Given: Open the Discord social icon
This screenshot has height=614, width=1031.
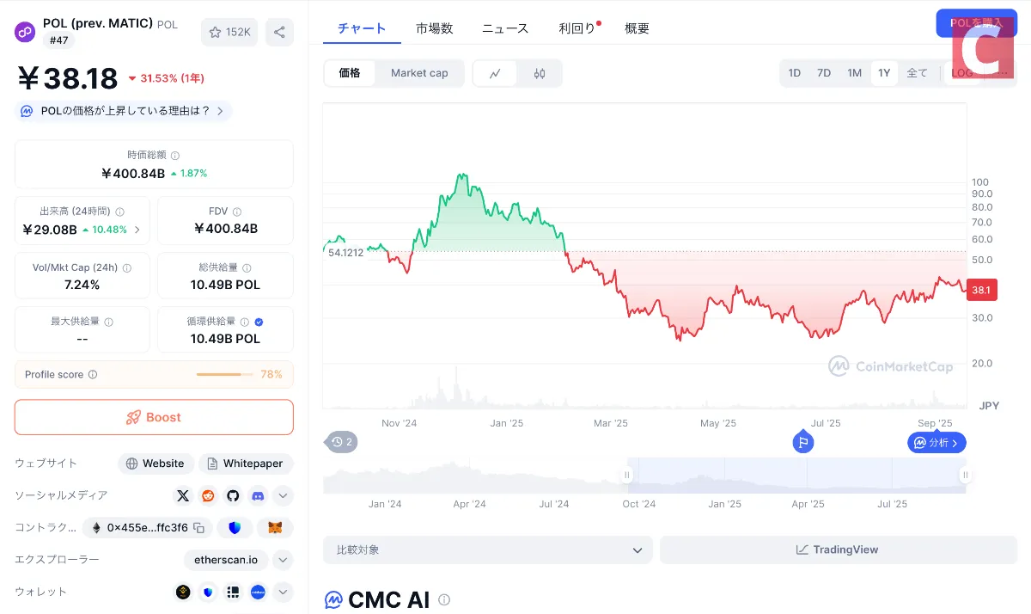Looking at the screenshot, I should pos(257,495).
